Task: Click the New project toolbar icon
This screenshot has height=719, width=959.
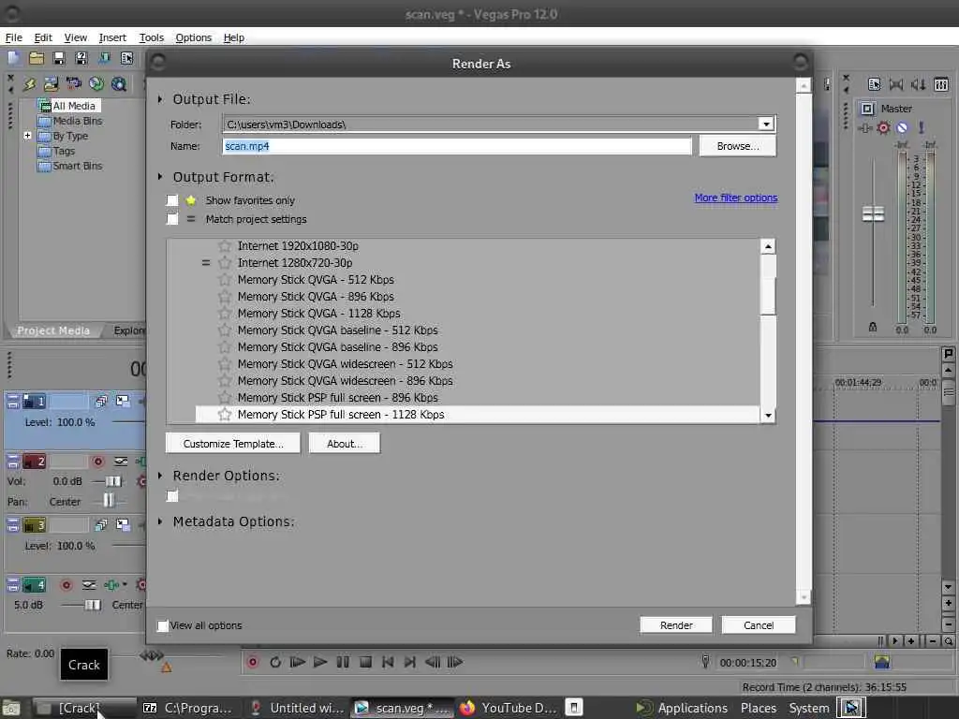Action: click(13, 58)
